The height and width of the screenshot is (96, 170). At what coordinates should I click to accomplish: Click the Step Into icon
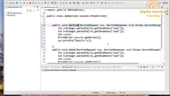tap(36, 3)
